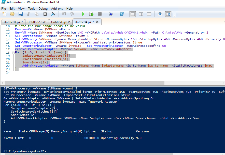Click the Undo arrow icon
The image size is (225, 155).
[64, 14]
